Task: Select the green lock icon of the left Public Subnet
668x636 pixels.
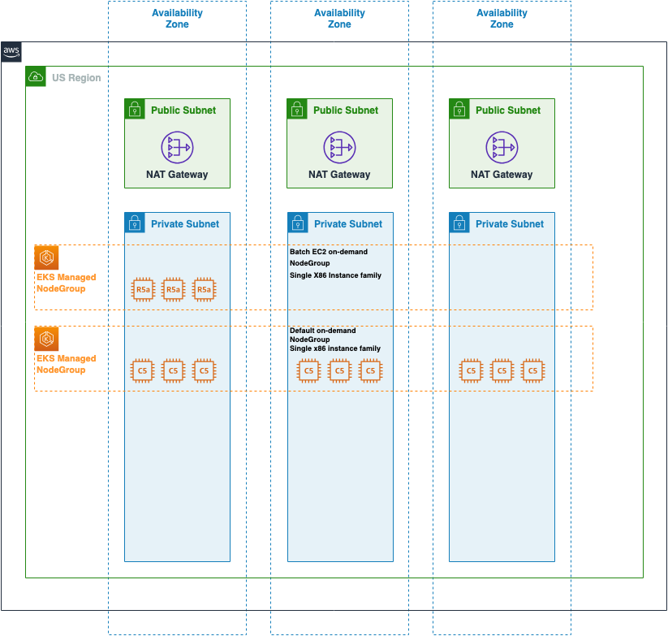Action: coord(135,109)
